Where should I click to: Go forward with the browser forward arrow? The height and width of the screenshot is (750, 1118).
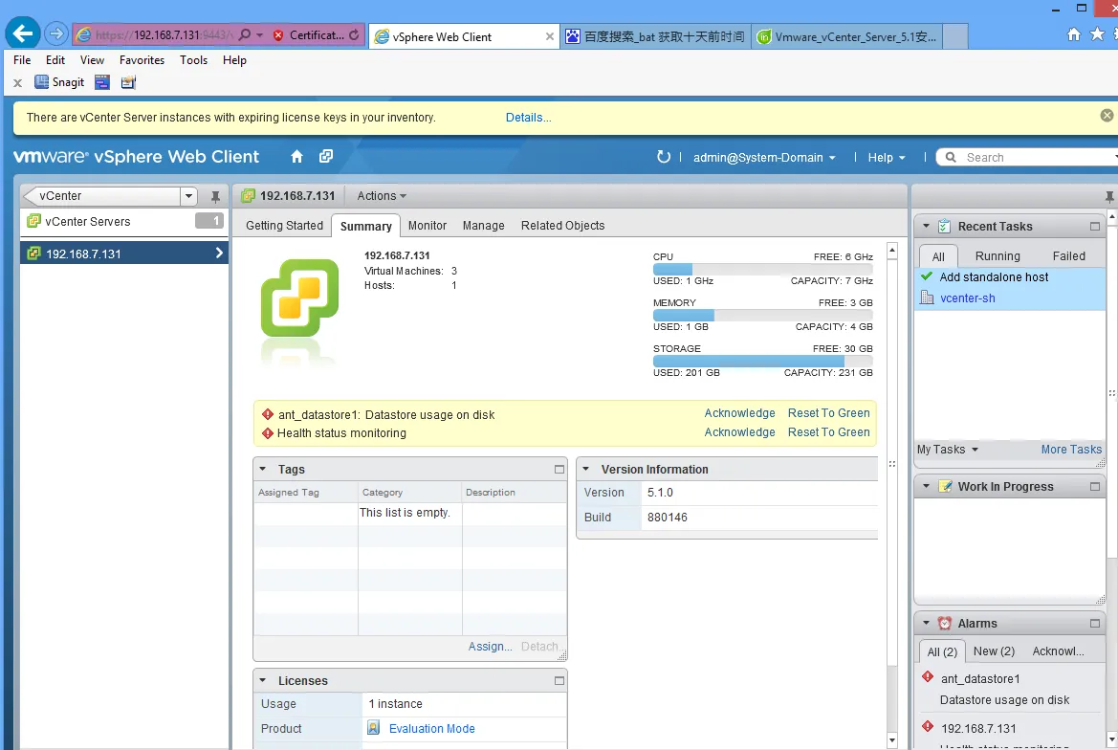click(x=55, y=33)
